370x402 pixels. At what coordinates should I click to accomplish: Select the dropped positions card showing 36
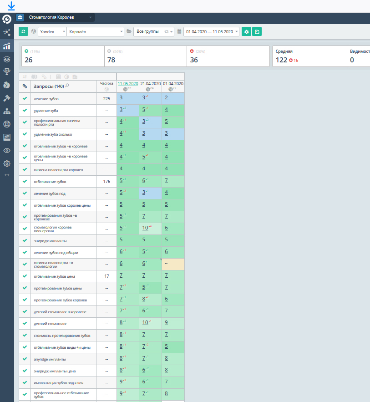(x=228, y=56)
